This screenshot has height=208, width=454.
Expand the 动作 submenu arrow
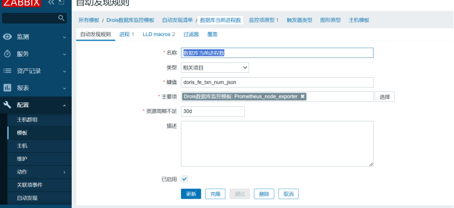coord(65,172)
